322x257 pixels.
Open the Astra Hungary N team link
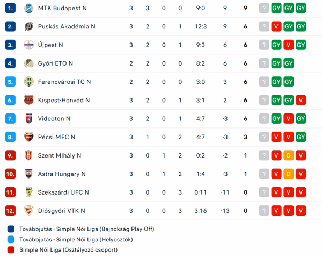[x=62, y=174]
